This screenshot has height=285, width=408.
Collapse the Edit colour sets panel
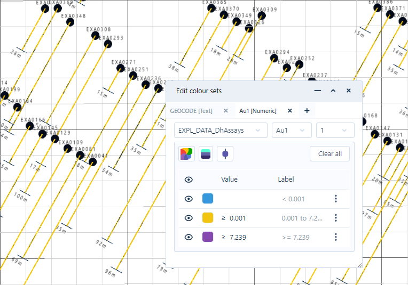pyautogui.click(x=333, y=91)
